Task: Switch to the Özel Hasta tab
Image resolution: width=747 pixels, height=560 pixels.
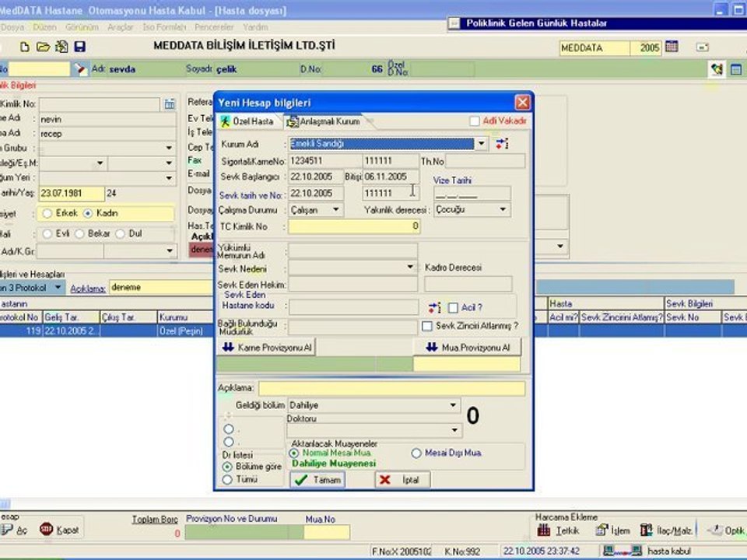Action: click(x=248, y=121)
